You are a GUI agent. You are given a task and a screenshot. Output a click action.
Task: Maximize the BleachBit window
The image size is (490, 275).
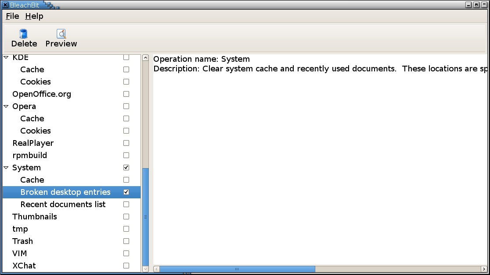pyautogui.click(x=476, y=5)
